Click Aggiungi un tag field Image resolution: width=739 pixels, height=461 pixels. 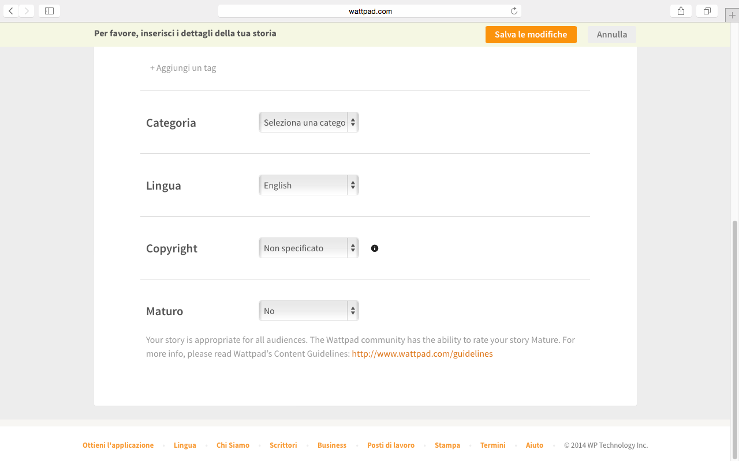(x=184, y=68)
